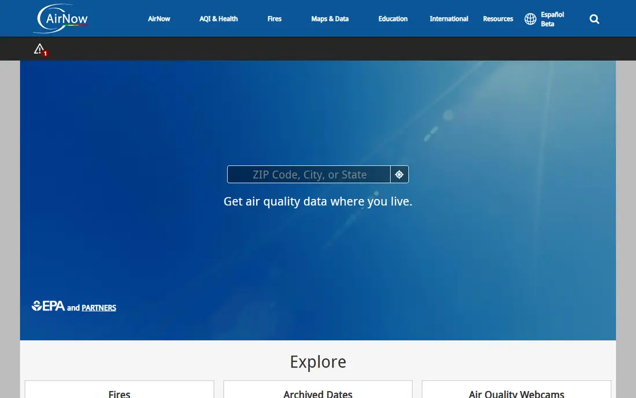Open the Resources menu
This screenshot has height=398, width=636.
coord(498,19)
